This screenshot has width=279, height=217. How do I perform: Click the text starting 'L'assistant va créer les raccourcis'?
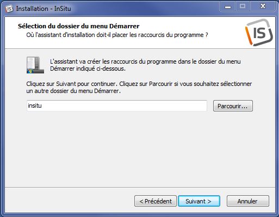coord(145,65)
